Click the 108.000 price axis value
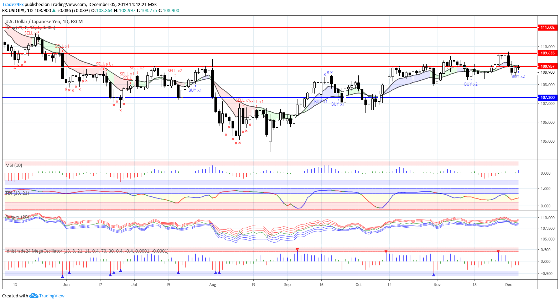 (x=548, y=85)
